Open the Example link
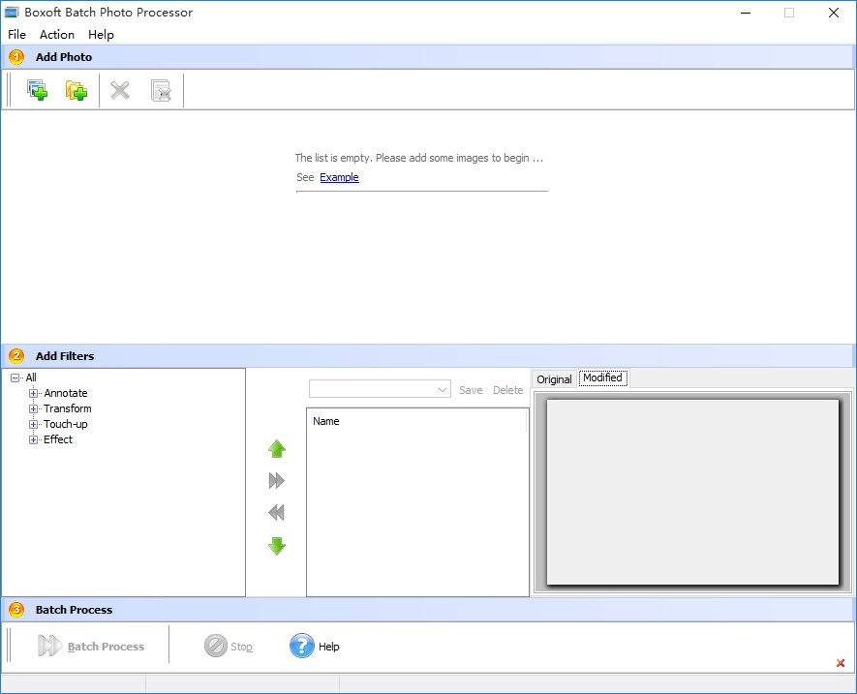 [x=340, y=177]
